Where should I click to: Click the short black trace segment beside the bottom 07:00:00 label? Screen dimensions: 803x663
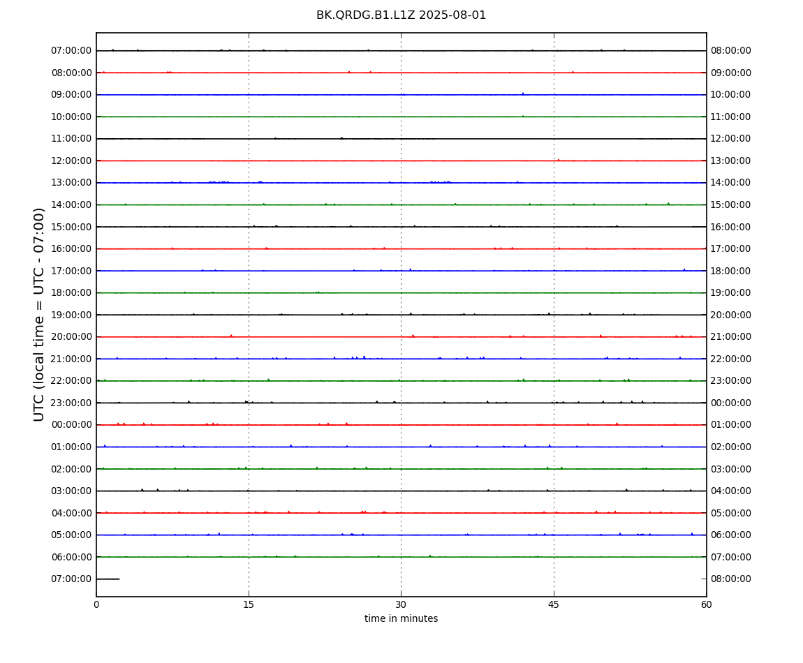pyautogui.click(x=108, y=579)
